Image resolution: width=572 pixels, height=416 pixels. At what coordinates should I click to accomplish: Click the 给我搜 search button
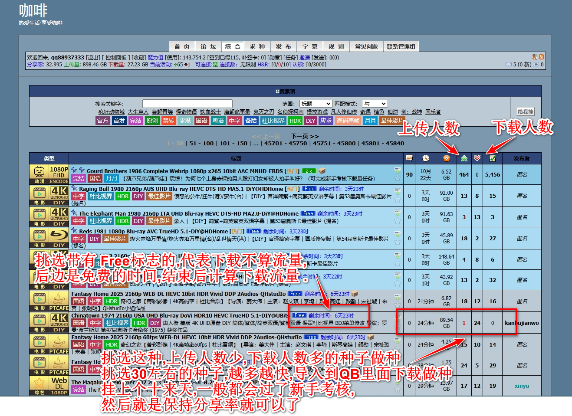click(x=525, y=111)
